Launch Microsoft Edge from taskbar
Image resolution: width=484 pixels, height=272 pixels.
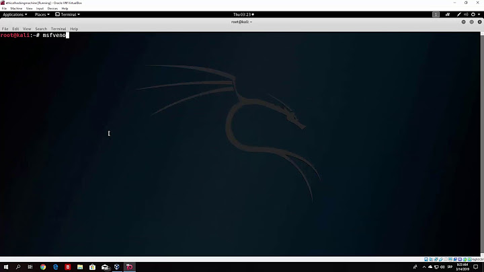pyautogui.click(x=56, y=267)
